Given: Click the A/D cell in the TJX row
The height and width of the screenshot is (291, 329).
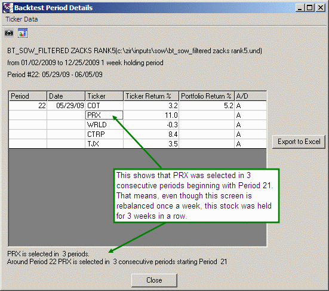Looking at the screenshot, I should 251,144.
